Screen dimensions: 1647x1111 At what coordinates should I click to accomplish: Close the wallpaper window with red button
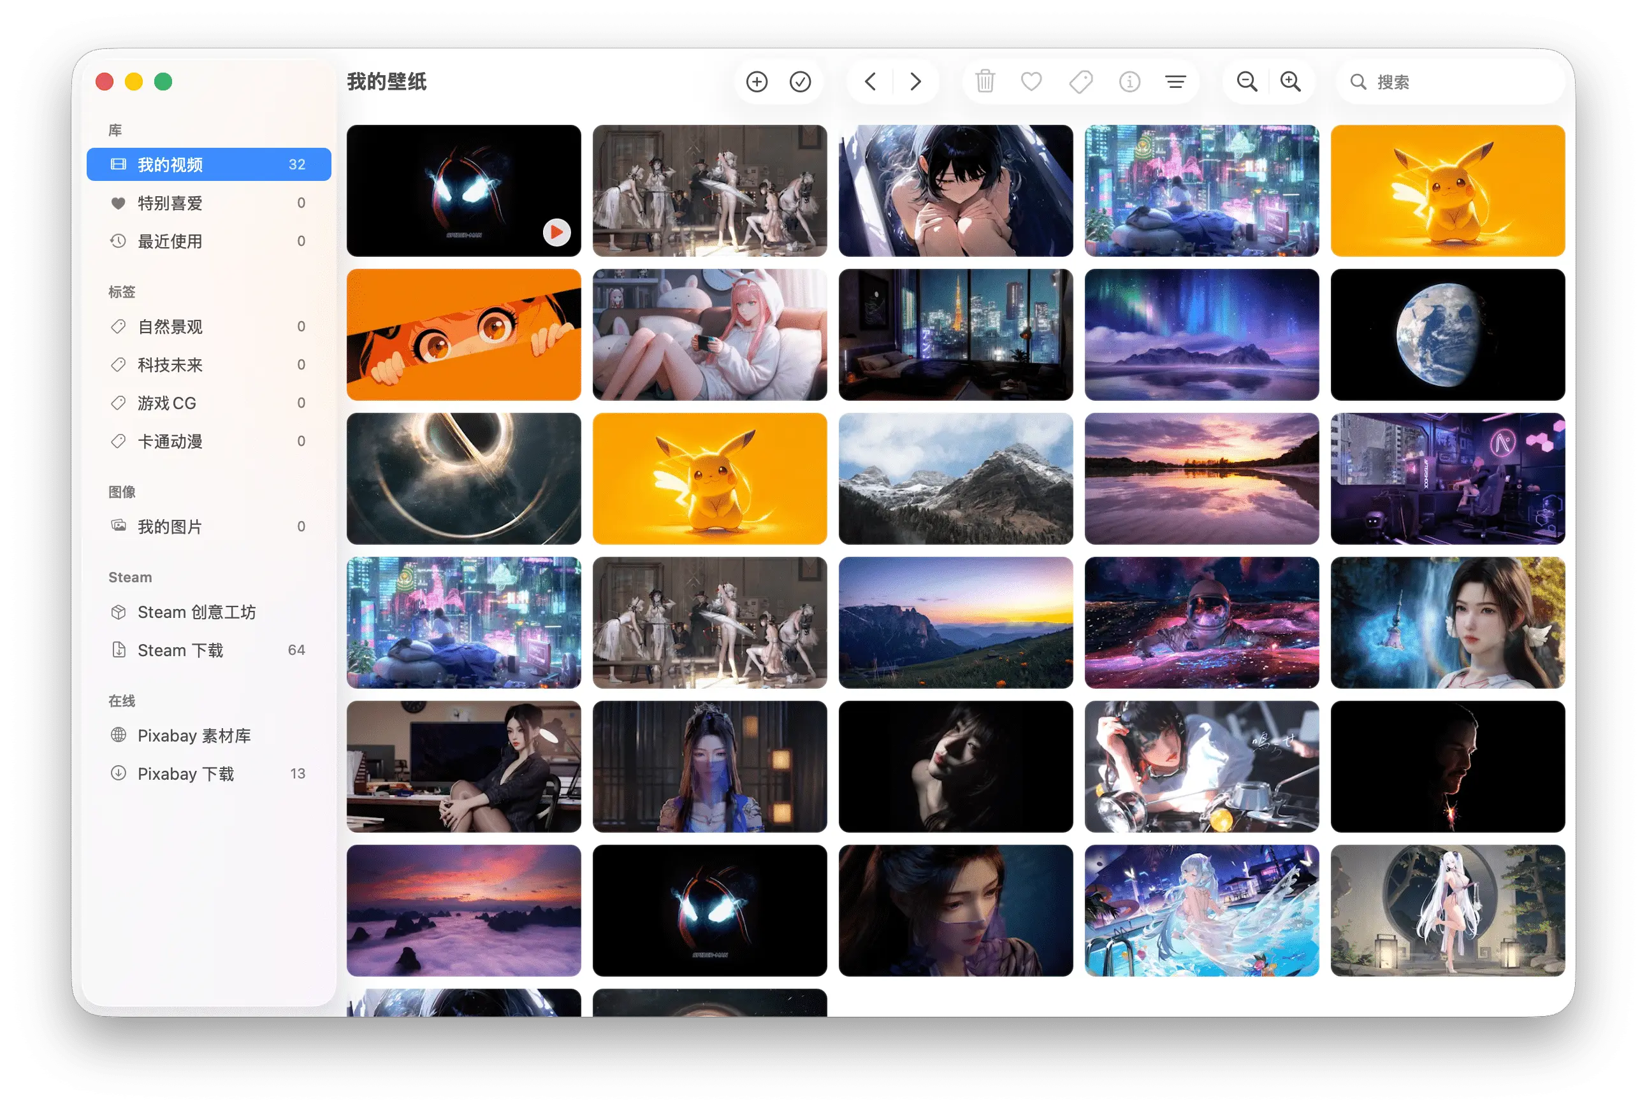click(105, 82)
